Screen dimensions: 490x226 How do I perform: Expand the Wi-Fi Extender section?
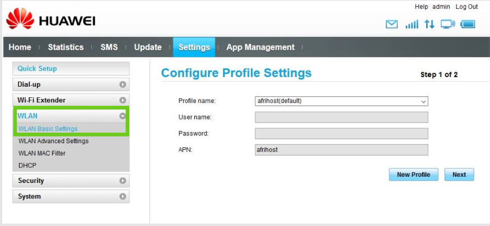[71, 100]
